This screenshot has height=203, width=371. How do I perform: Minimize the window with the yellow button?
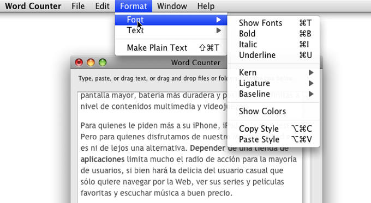pos(91,63)
